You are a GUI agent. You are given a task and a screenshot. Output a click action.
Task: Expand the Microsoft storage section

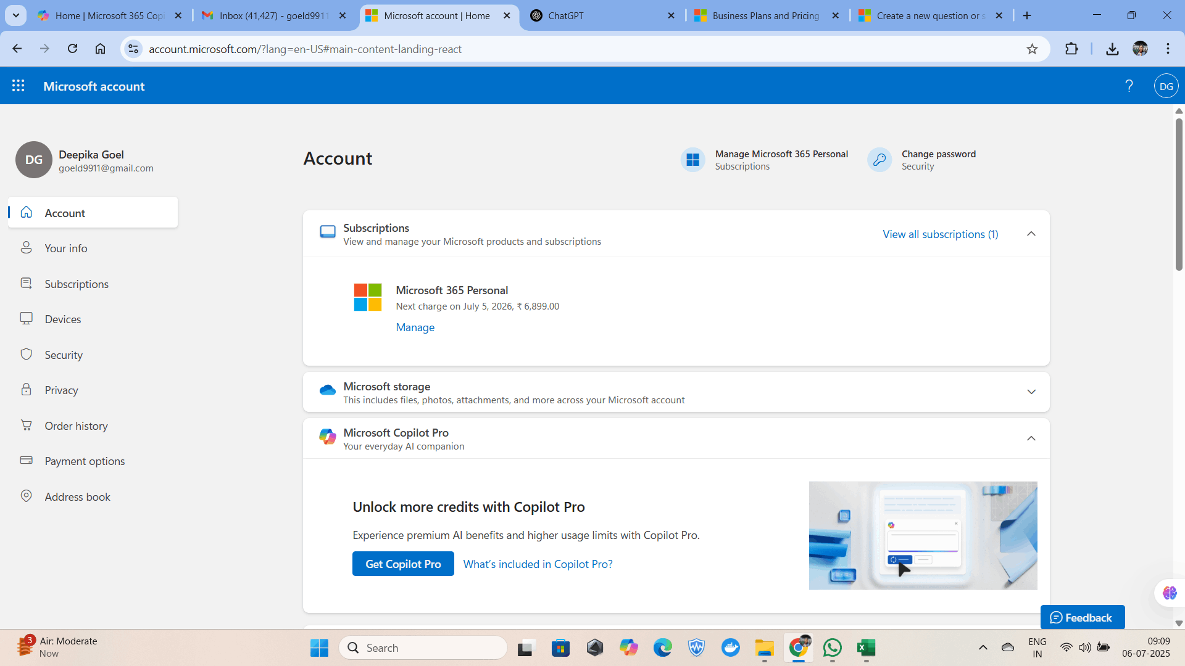[1031, 392]
